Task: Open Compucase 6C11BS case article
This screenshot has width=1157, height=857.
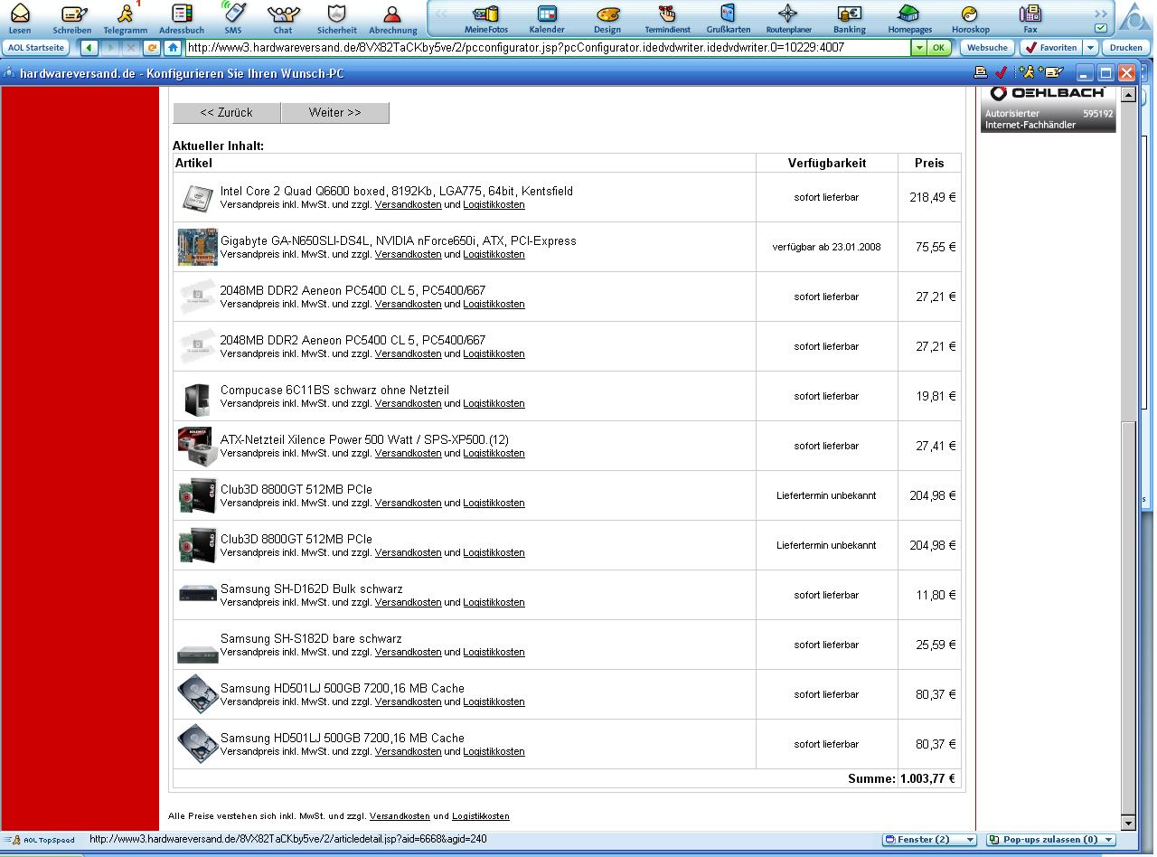Action: tap(334, 390)
